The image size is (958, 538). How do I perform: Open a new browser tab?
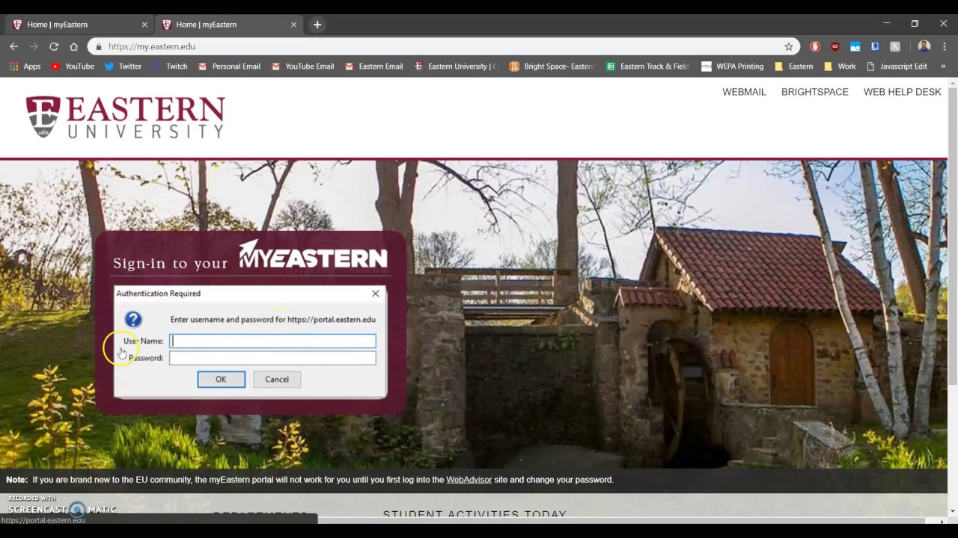pyautogui.click(x=317, y=25)
